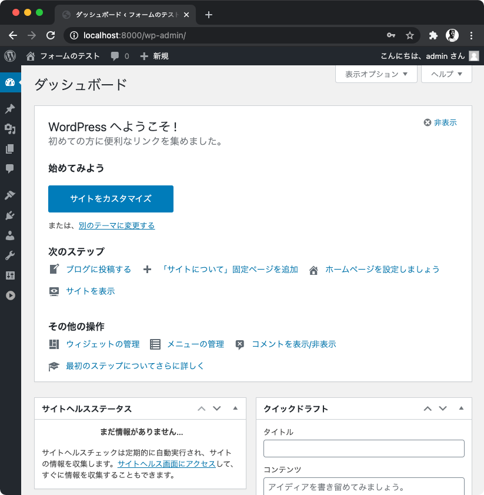This screenshot has width=484, height=495.
Task: Open Appearance paintbrush sidebar icon
Action: tap(10, 195)
